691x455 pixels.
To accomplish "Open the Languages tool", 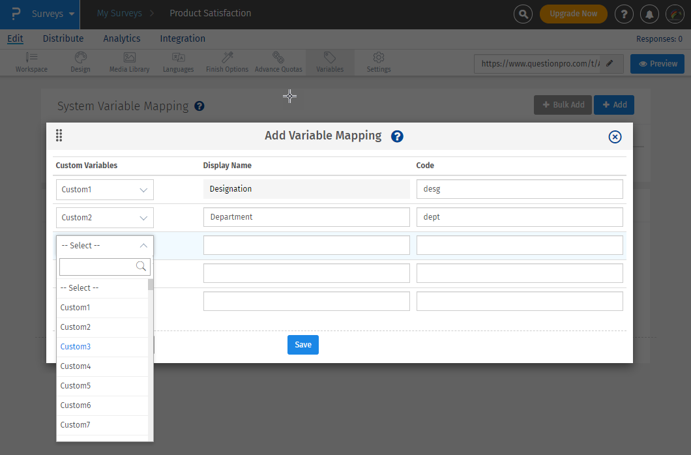I will [x=178, y=62].
